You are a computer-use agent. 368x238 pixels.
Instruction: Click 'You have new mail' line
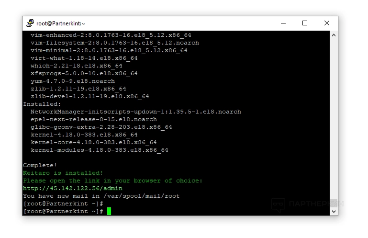pyautogui.click(x=101, y=196)
